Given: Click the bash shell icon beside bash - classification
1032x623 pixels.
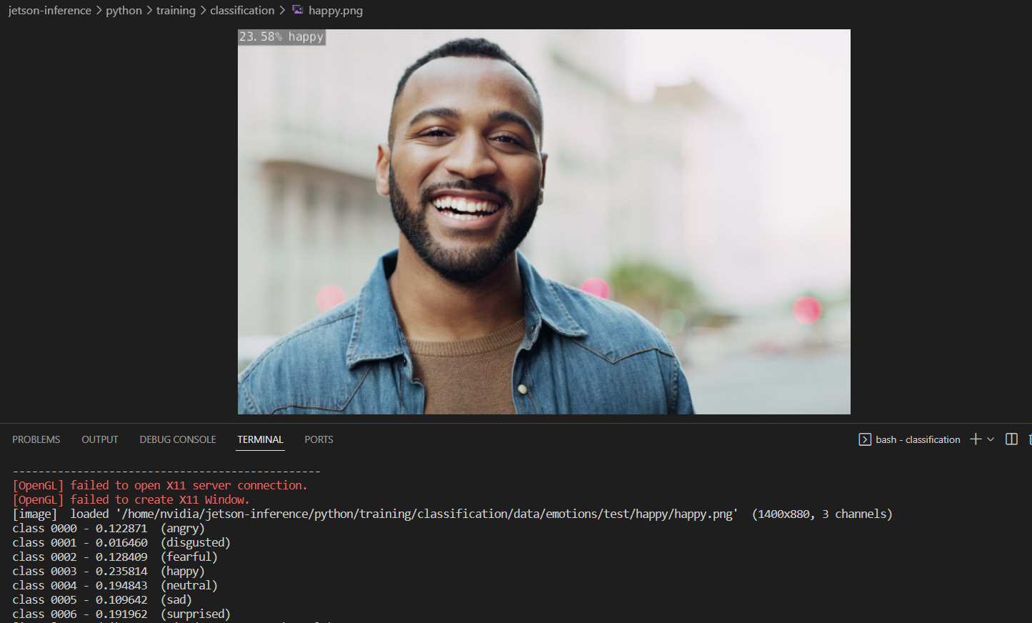Looking at the screenshot, I should (865, 439).
